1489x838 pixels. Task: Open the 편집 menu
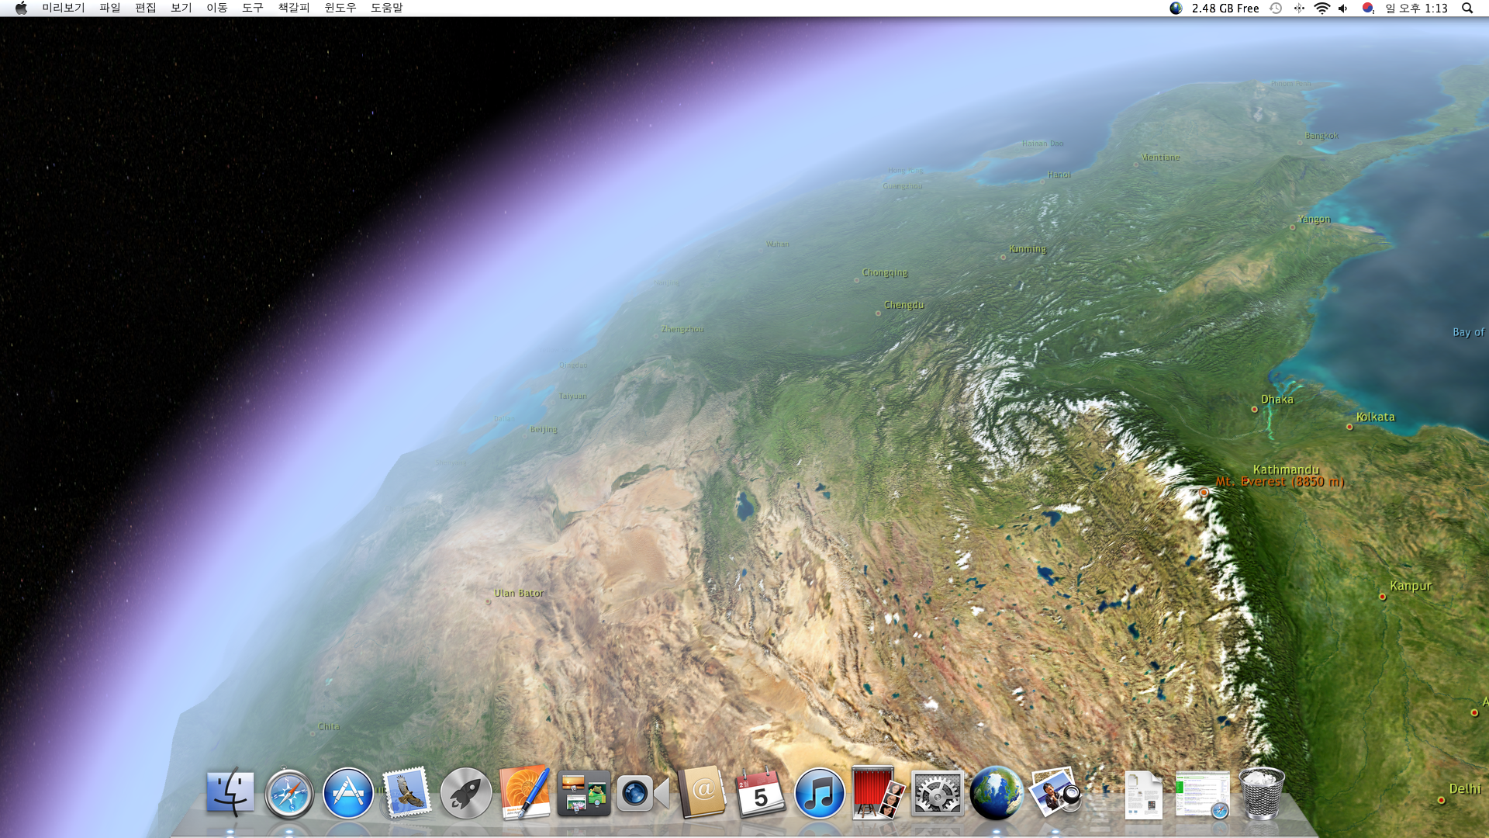[x=146, y=8]
